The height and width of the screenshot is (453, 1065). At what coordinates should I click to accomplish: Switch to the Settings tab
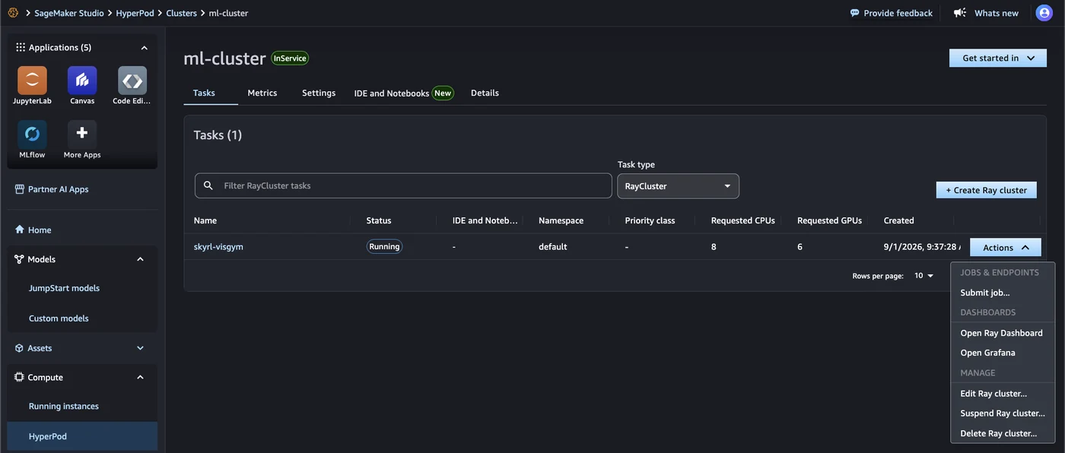coord(319,93)
